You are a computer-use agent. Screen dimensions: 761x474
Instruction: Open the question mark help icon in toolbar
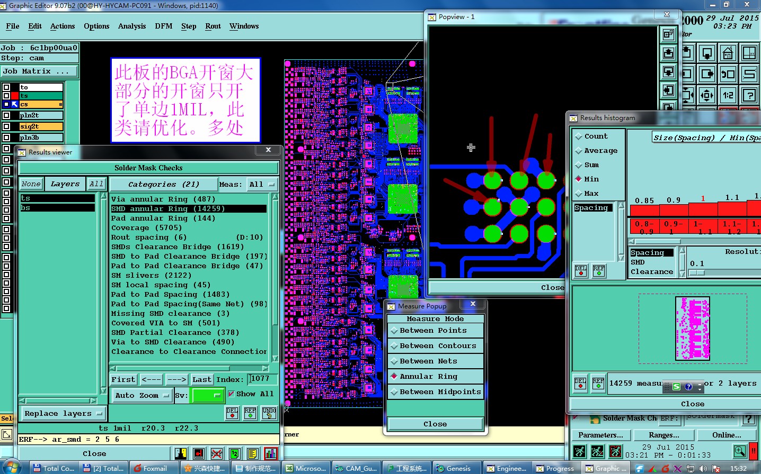(749, 95)
